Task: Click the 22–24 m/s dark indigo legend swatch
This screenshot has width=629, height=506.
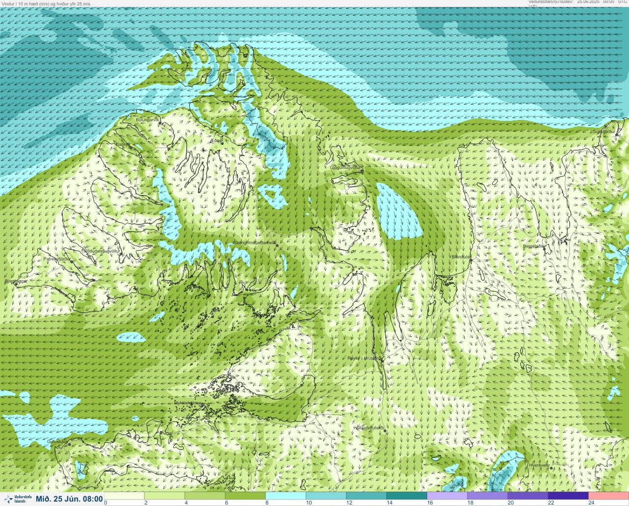Action: coord(568,496)
